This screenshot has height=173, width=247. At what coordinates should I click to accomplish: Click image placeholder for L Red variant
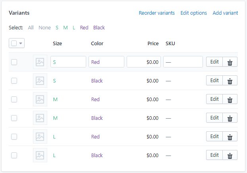click(40, 136)
